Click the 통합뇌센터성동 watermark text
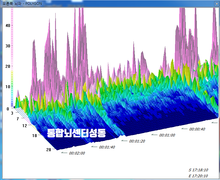Screen dimensions: 220x180 tap(76, 133)
